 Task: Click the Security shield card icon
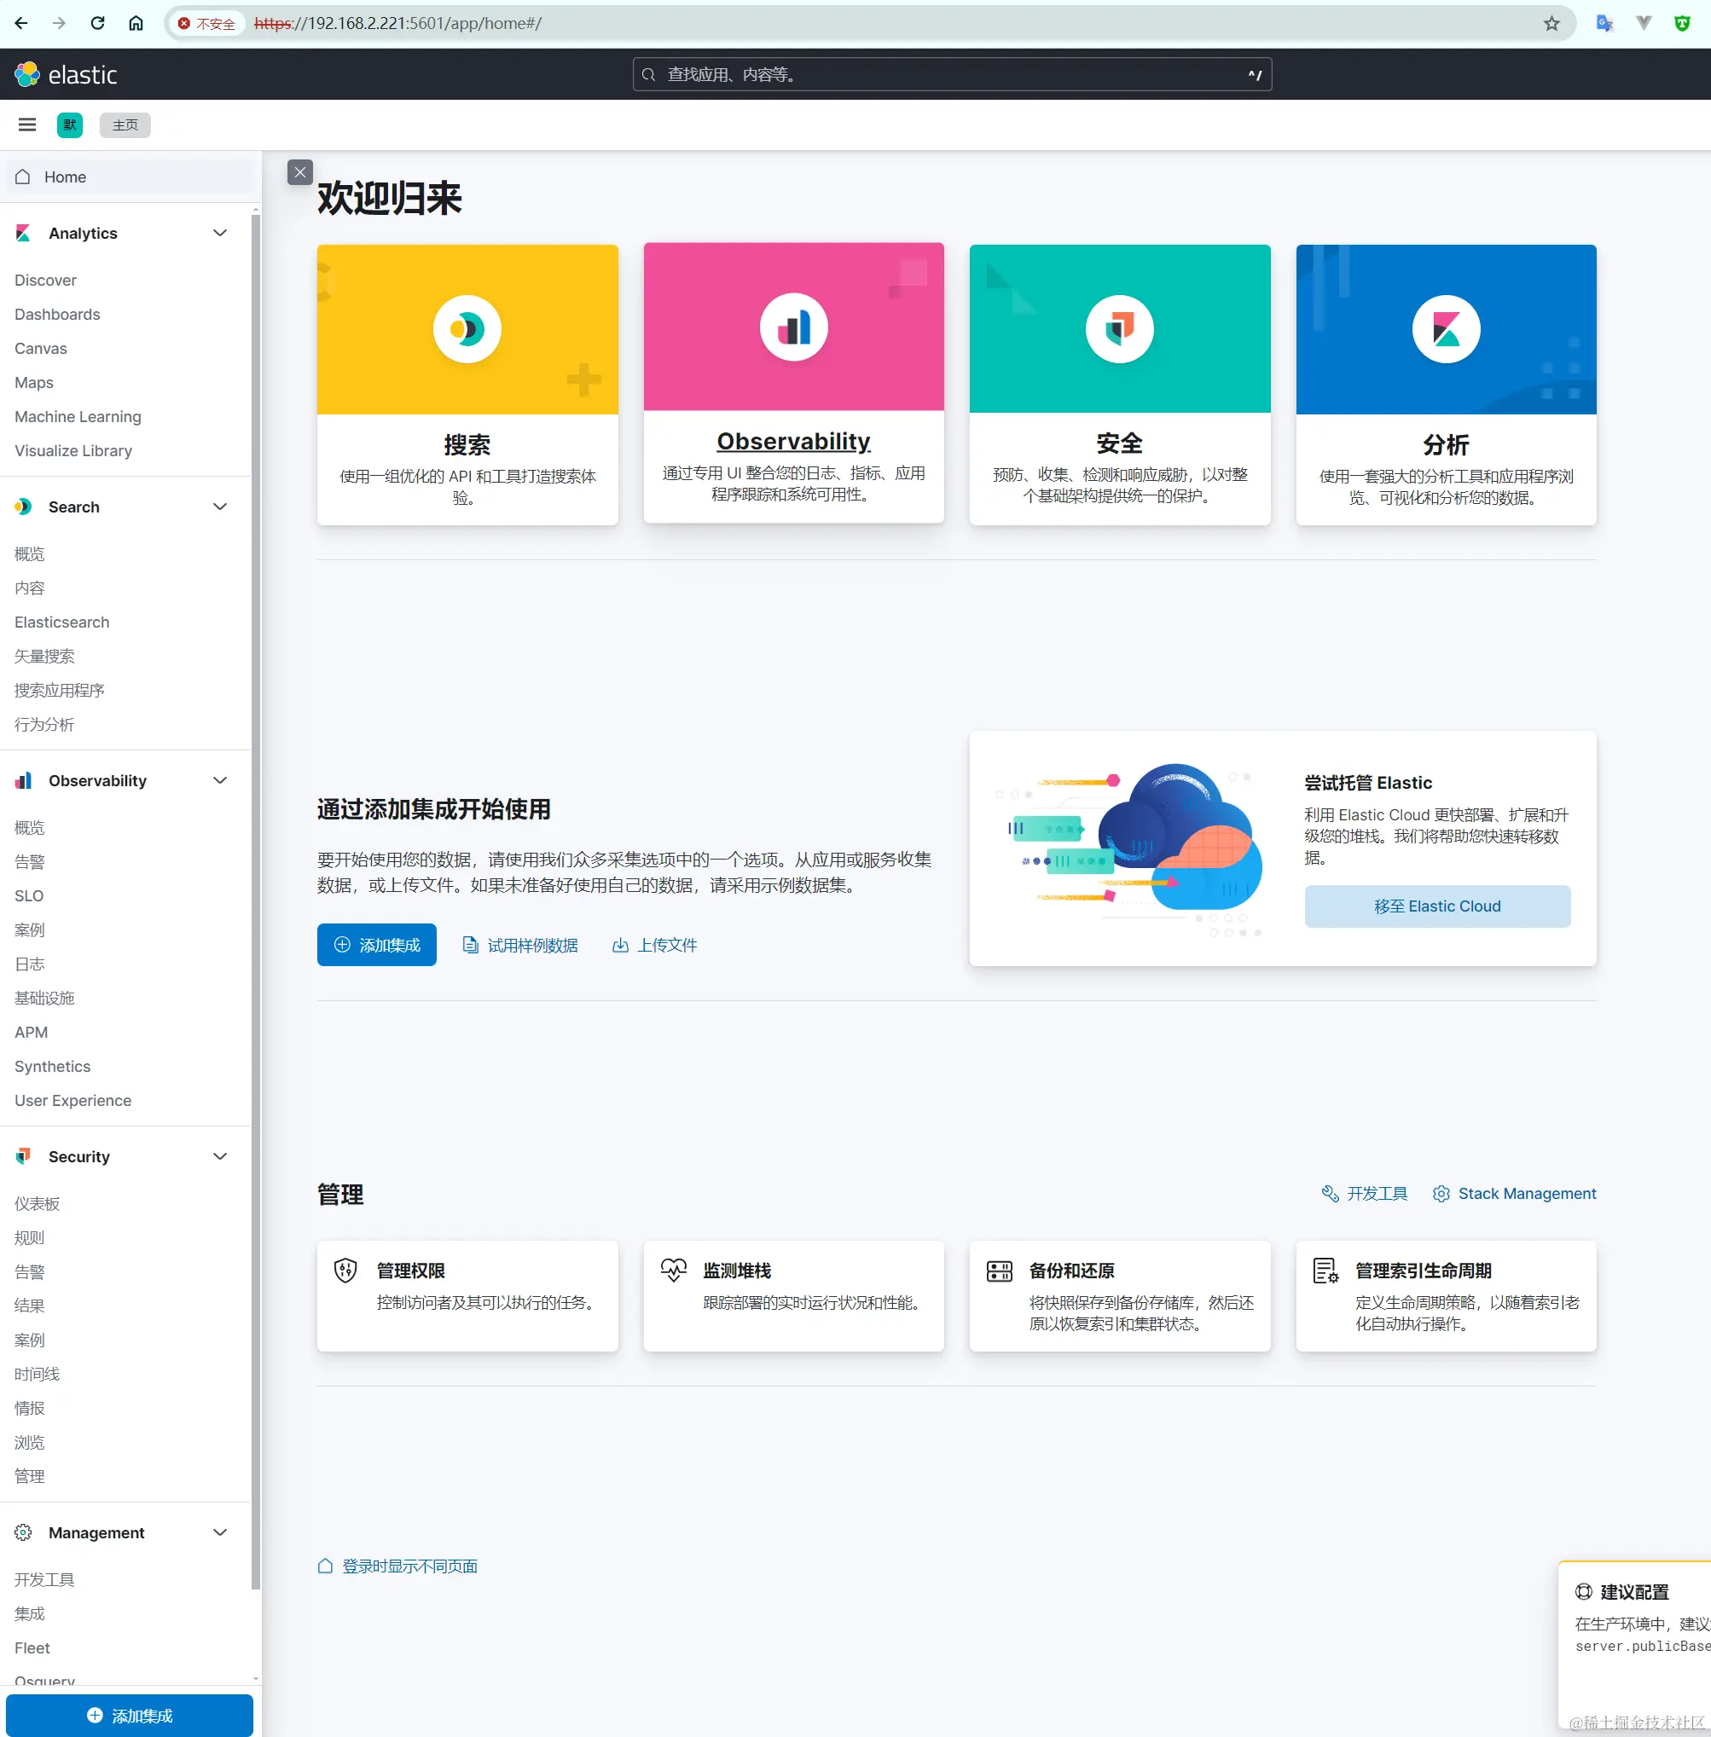click(x=1119, y=329)
